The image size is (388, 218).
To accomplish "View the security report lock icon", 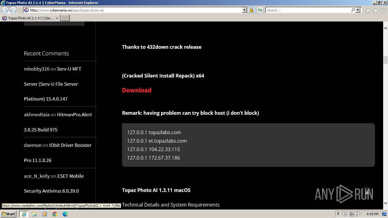I will click(x=251, y=10).
